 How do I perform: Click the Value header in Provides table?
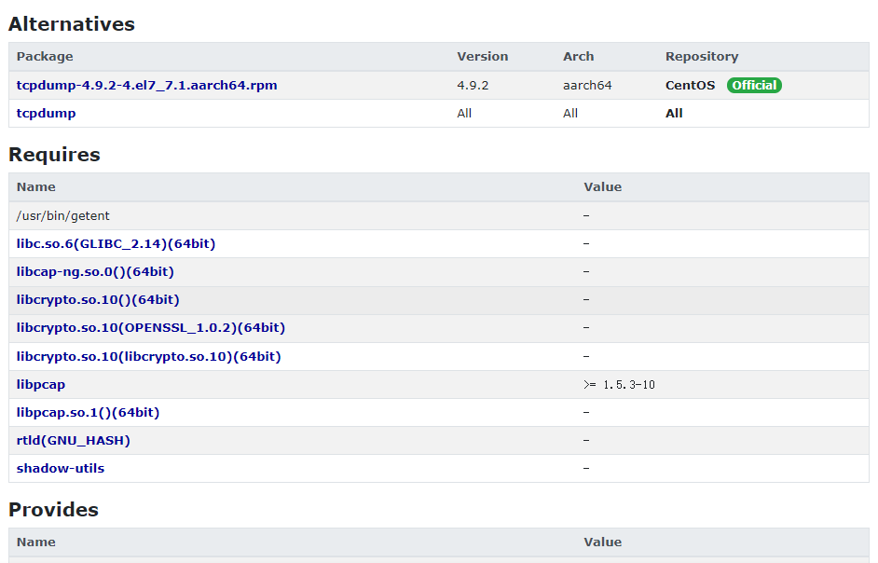point(602,542)
